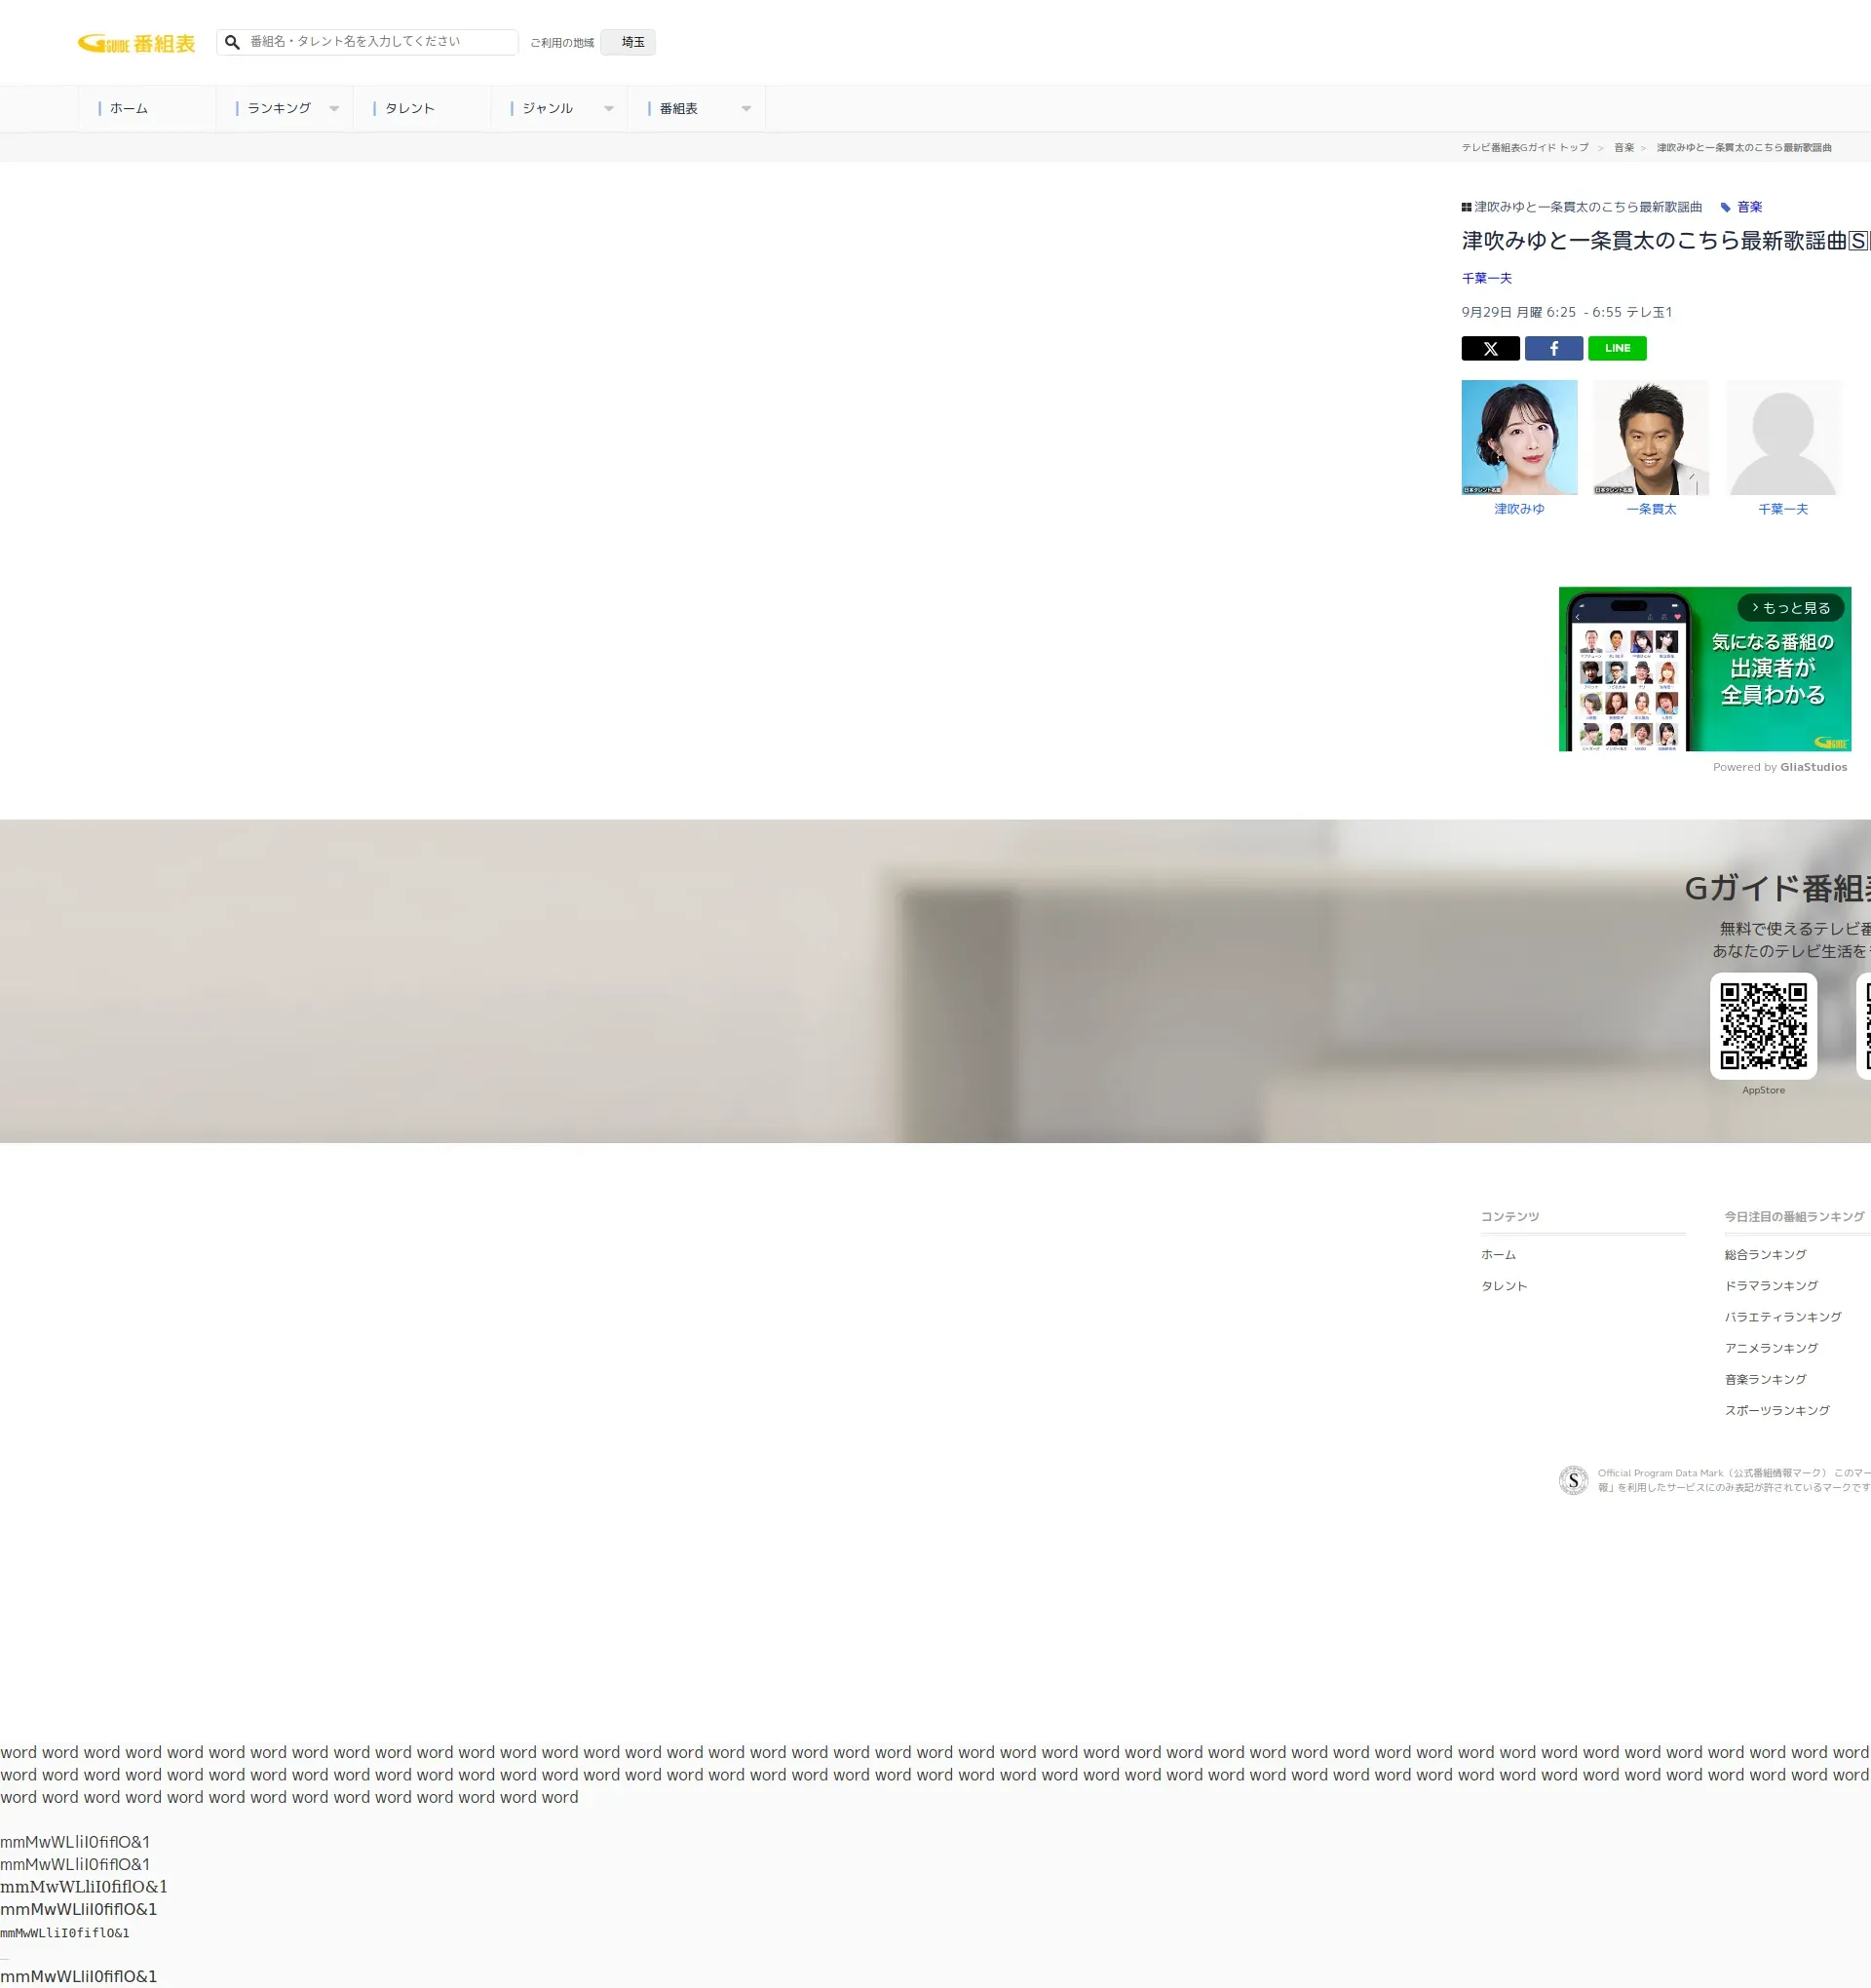The width and height of the screenshot is (1871, 1988).
Task: Expand the ランキング menu dropdown arrow
Action: point(334,108)
